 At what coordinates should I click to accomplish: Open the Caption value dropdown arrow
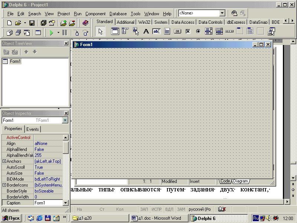coord(65,203)
